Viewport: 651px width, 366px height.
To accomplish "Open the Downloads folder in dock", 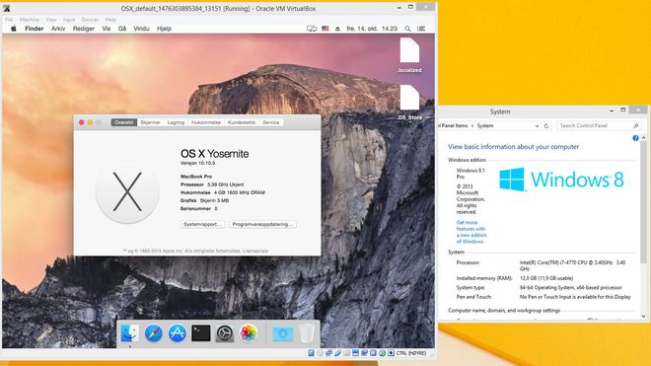I will [x=283, y=333].
